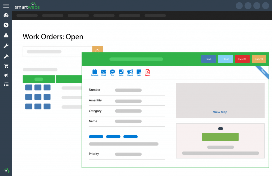Open the Amentity field selector

pyautogui.click(x=128, y=101)
